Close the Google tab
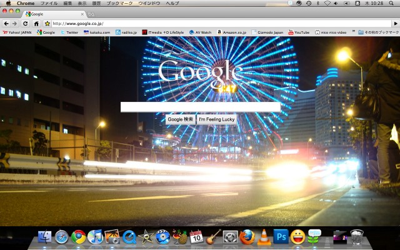Image resolution: width=400 pixels, height=250 pixels. coord(82,14)
